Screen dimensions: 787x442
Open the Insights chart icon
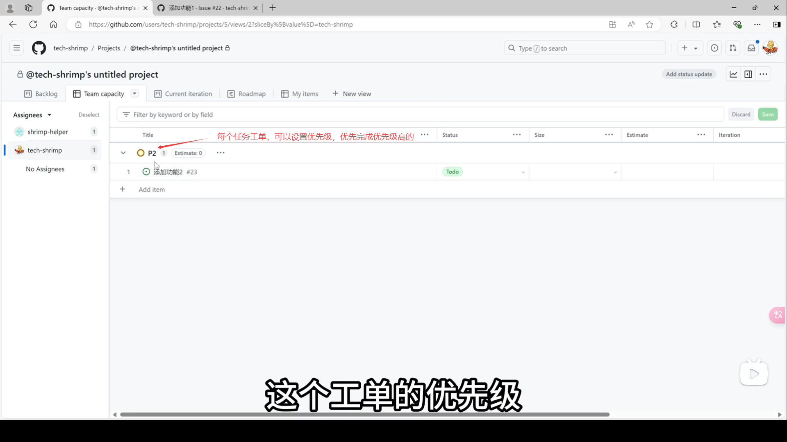(733, 74)
